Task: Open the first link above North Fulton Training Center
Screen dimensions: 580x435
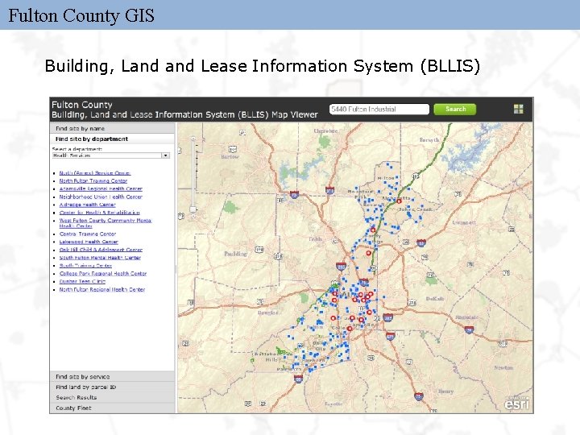Action: 95,173
